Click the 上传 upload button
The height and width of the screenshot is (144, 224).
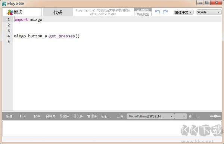click(120, 116)
